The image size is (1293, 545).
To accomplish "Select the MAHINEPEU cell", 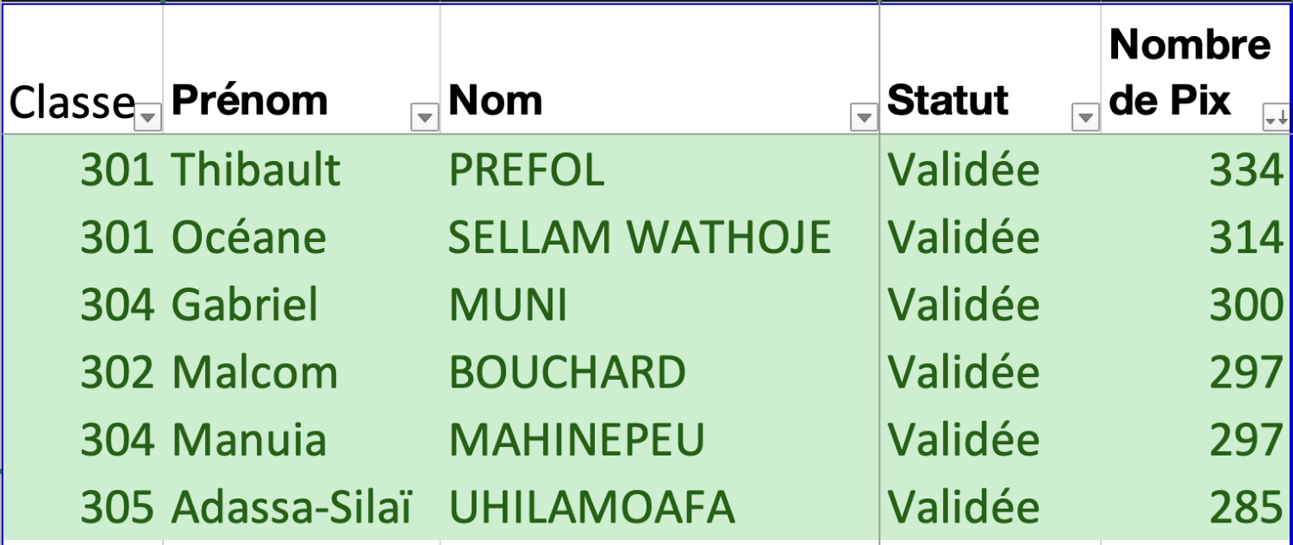I will [577, 440].
